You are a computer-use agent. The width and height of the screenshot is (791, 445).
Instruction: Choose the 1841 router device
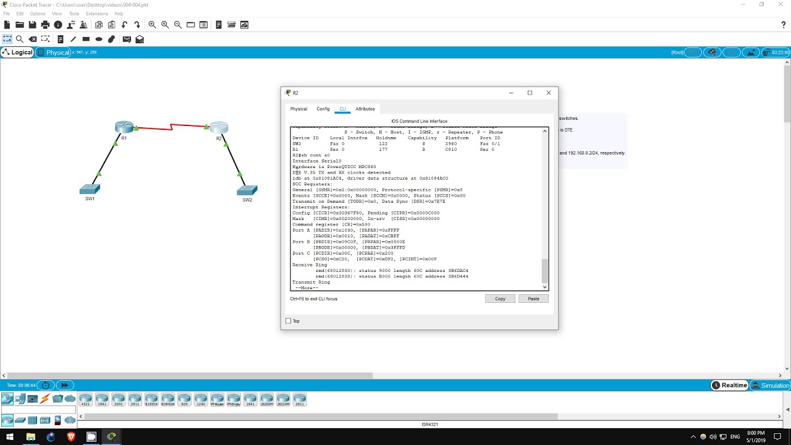coord(250,399)
